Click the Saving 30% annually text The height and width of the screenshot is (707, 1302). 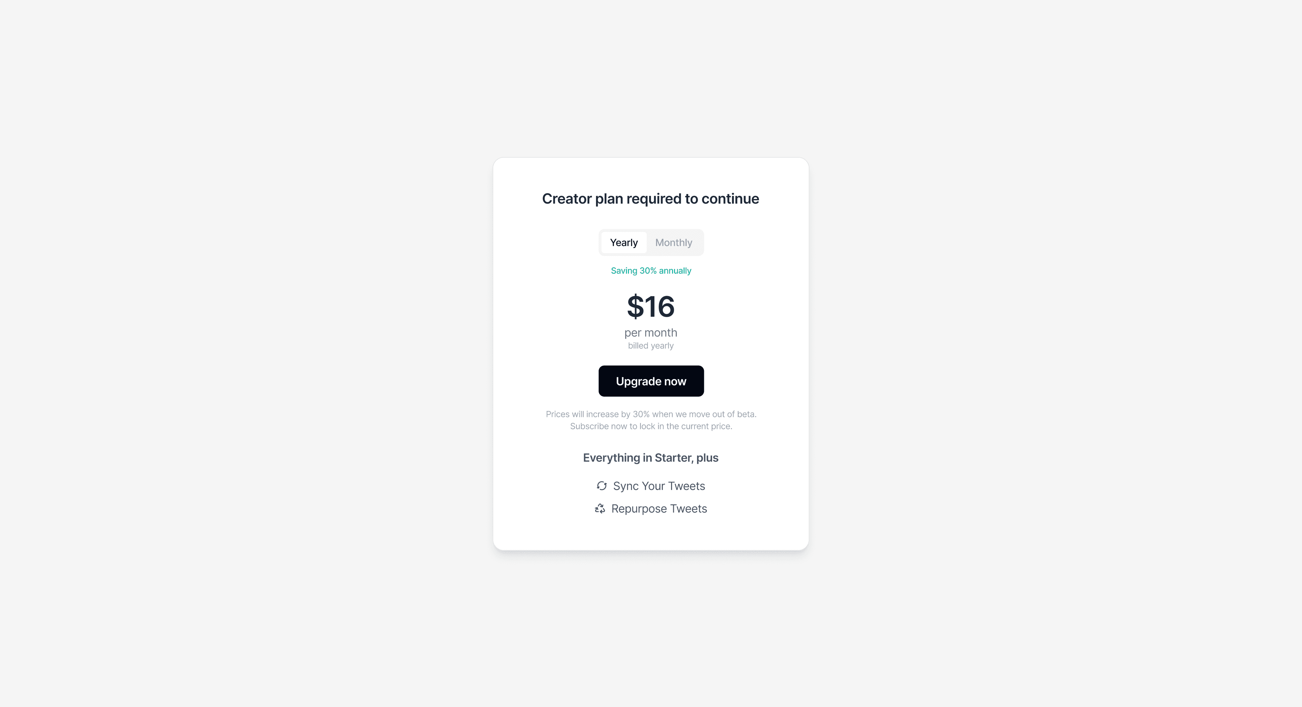click(x=651, y=270)
